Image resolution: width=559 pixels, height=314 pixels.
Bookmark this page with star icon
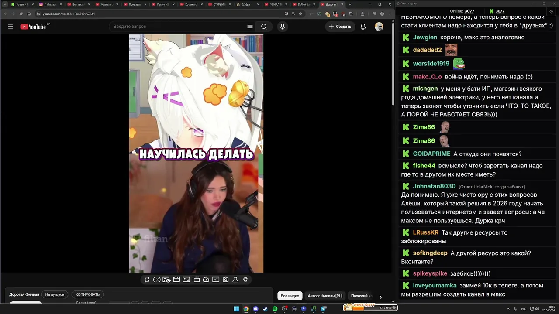[x=300, y=14]
